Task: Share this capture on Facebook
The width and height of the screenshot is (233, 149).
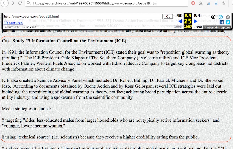Action: tap(221, 22)
